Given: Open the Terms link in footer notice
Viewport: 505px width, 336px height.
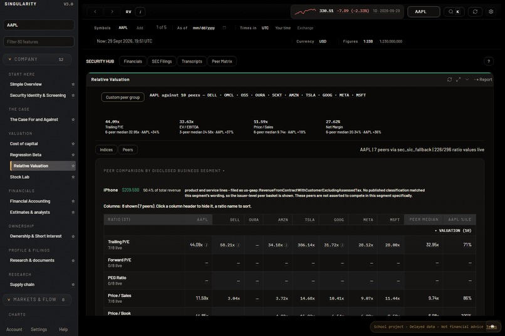Looking at the screenshot, I should click(491, 327).
